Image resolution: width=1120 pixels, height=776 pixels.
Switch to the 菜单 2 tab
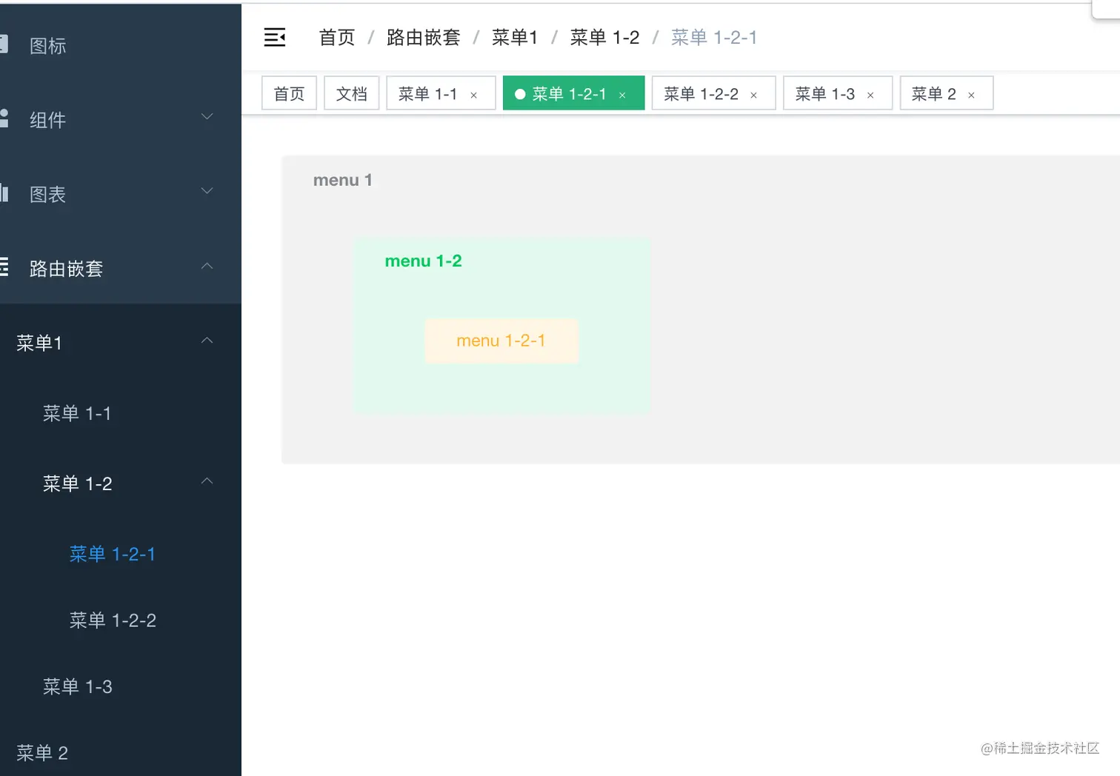coord(947,93)
